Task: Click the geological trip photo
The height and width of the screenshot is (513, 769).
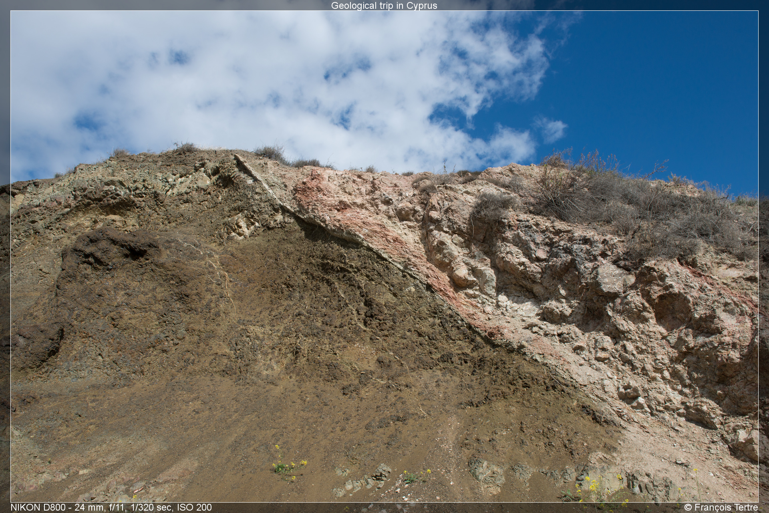Action: point(384,256)
